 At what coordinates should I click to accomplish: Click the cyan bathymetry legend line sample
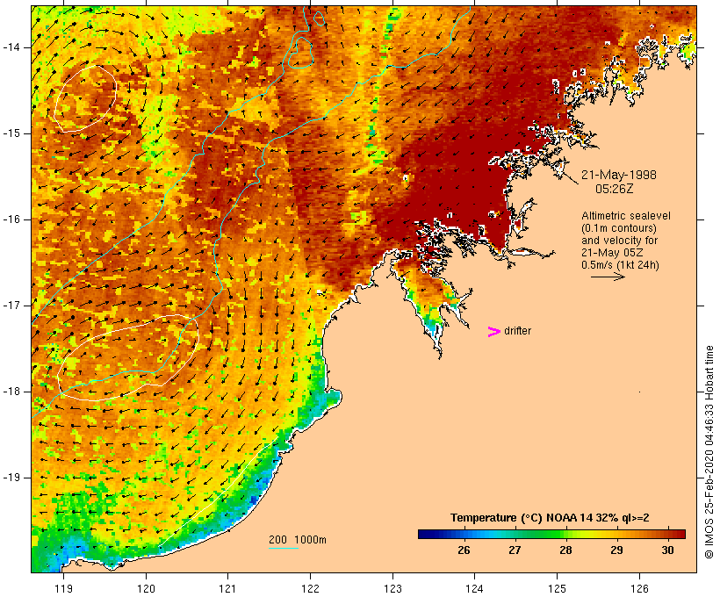(284, 548)
